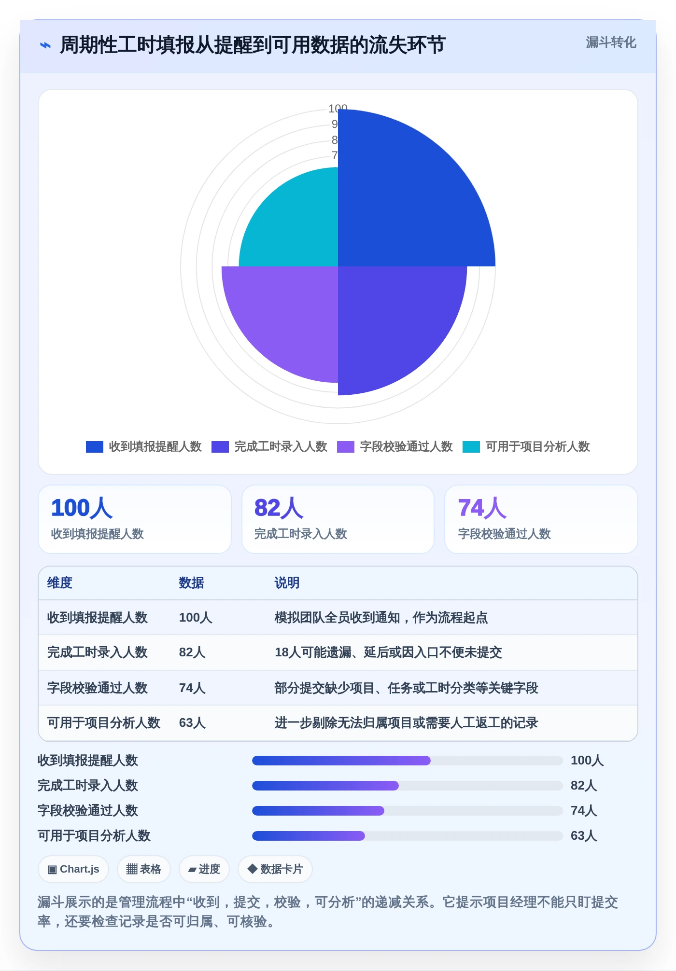
Task: Click the 进一步剔除无法归属项目 description cell
Action: coord(406,722)
